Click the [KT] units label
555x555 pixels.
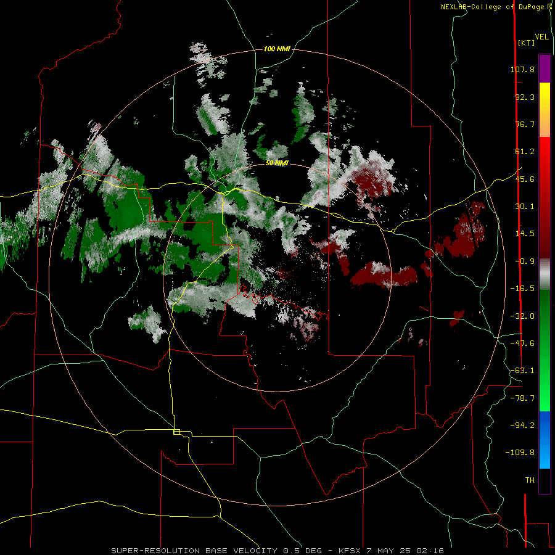[x=526, y=43]
